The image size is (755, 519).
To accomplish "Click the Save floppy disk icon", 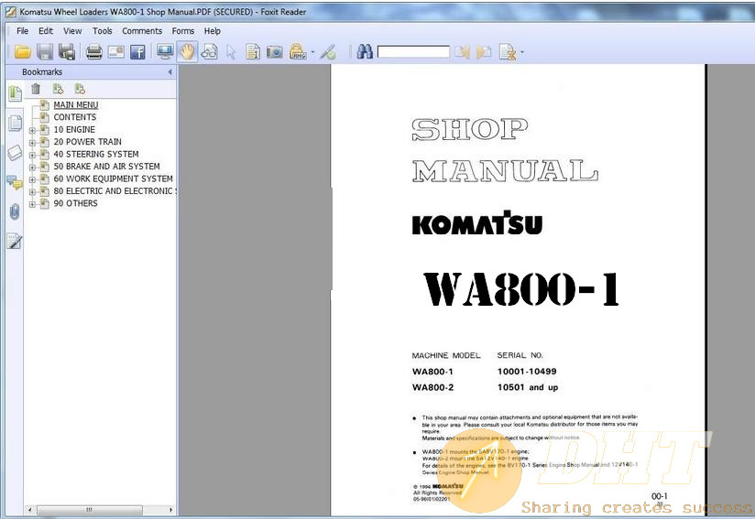I will click(x=45, y=51).
